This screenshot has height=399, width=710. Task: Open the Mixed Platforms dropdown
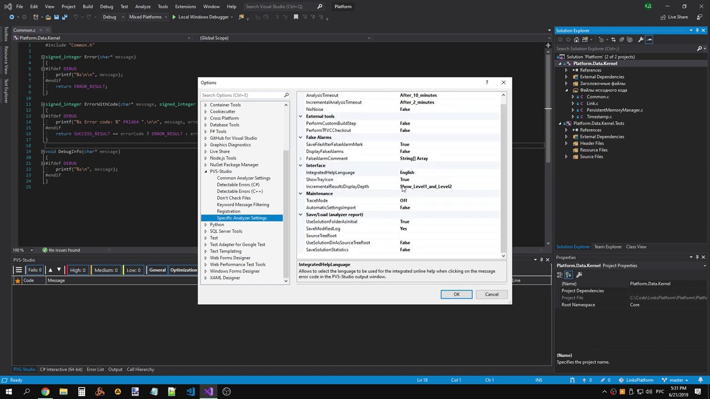pos(148,17)
